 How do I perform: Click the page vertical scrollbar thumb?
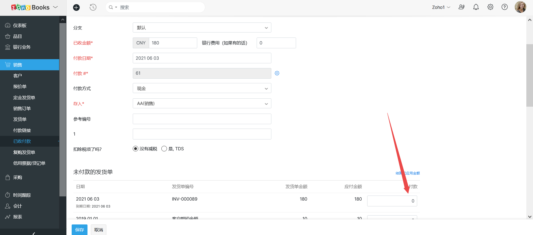(529, 75)
